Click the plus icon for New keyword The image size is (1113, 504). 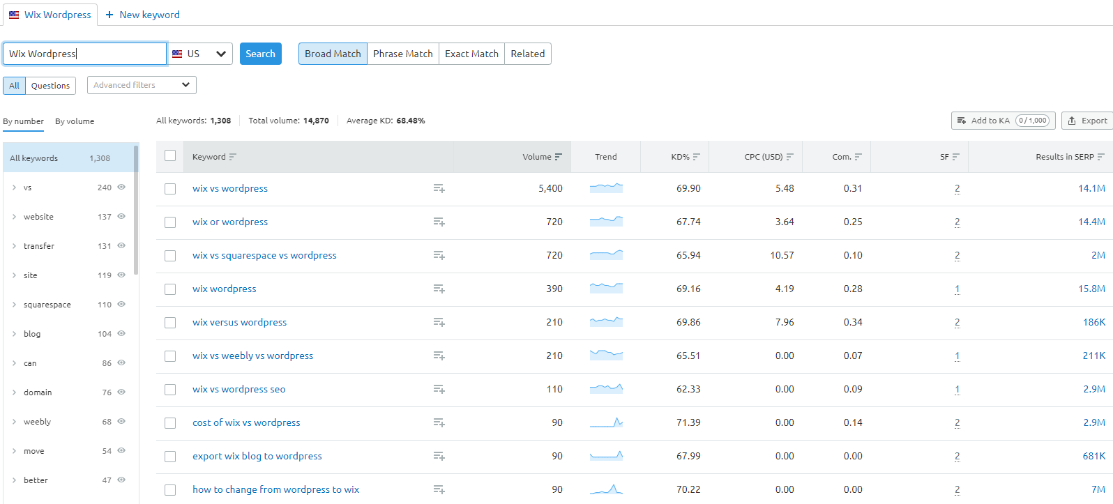[109, 15]
